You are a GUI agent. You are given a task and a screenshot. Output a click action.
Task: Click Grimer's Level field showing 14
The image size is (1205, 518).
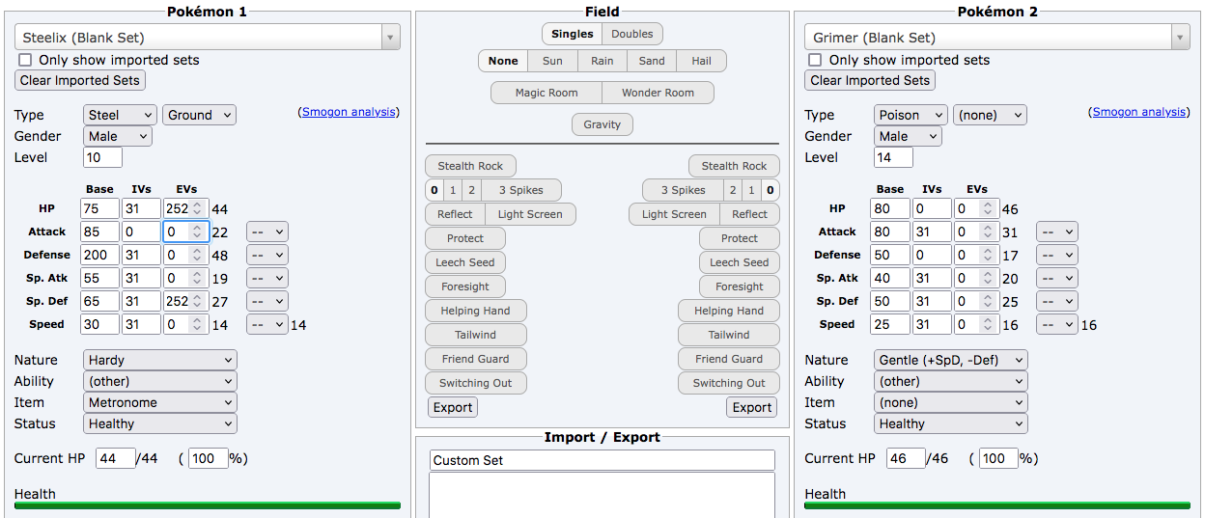(893, 157)
